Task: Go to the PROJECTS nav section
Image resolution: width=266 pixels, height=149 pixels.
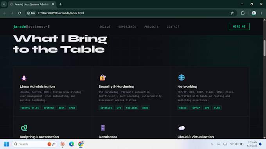Action: click(x=151, y=27)
